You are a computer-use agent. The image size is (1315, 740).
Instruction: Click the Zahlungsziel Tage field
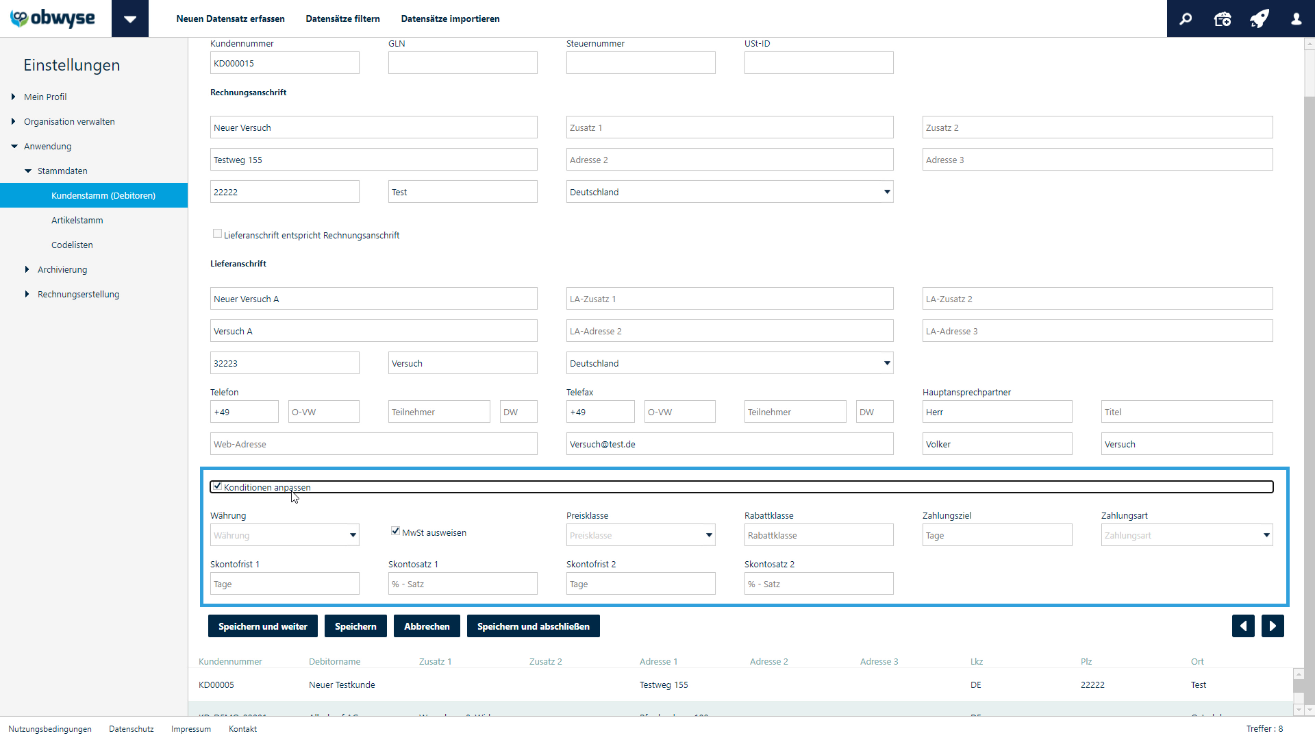click(x=997, y=535)
